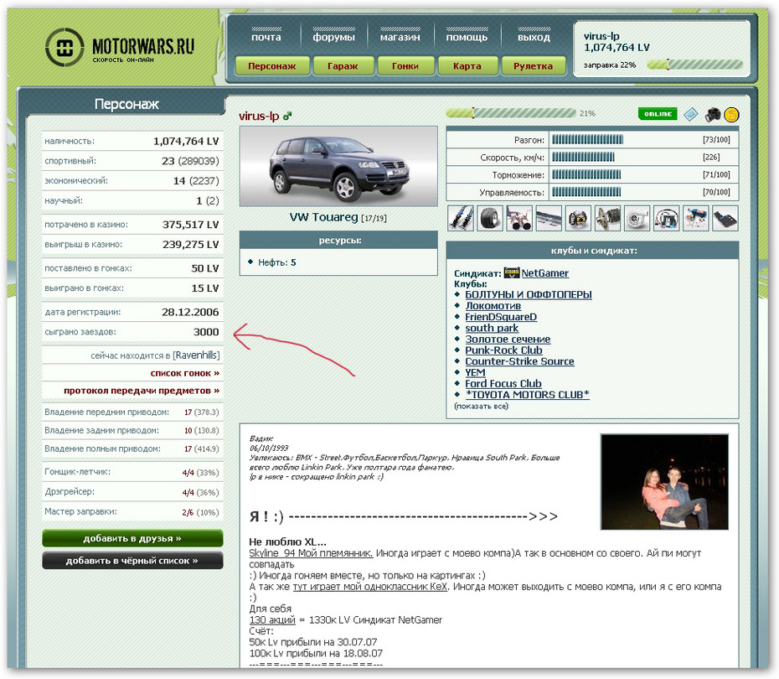Screen dimensions: 779x679
Task: Click the tire part icon
Action: pyautogui.click(x=490, y=218)
